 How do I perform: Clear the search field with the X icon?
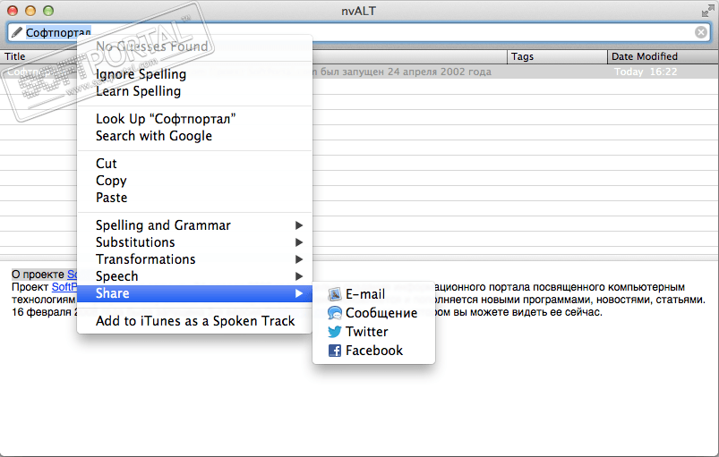click(x=701, y=32)
